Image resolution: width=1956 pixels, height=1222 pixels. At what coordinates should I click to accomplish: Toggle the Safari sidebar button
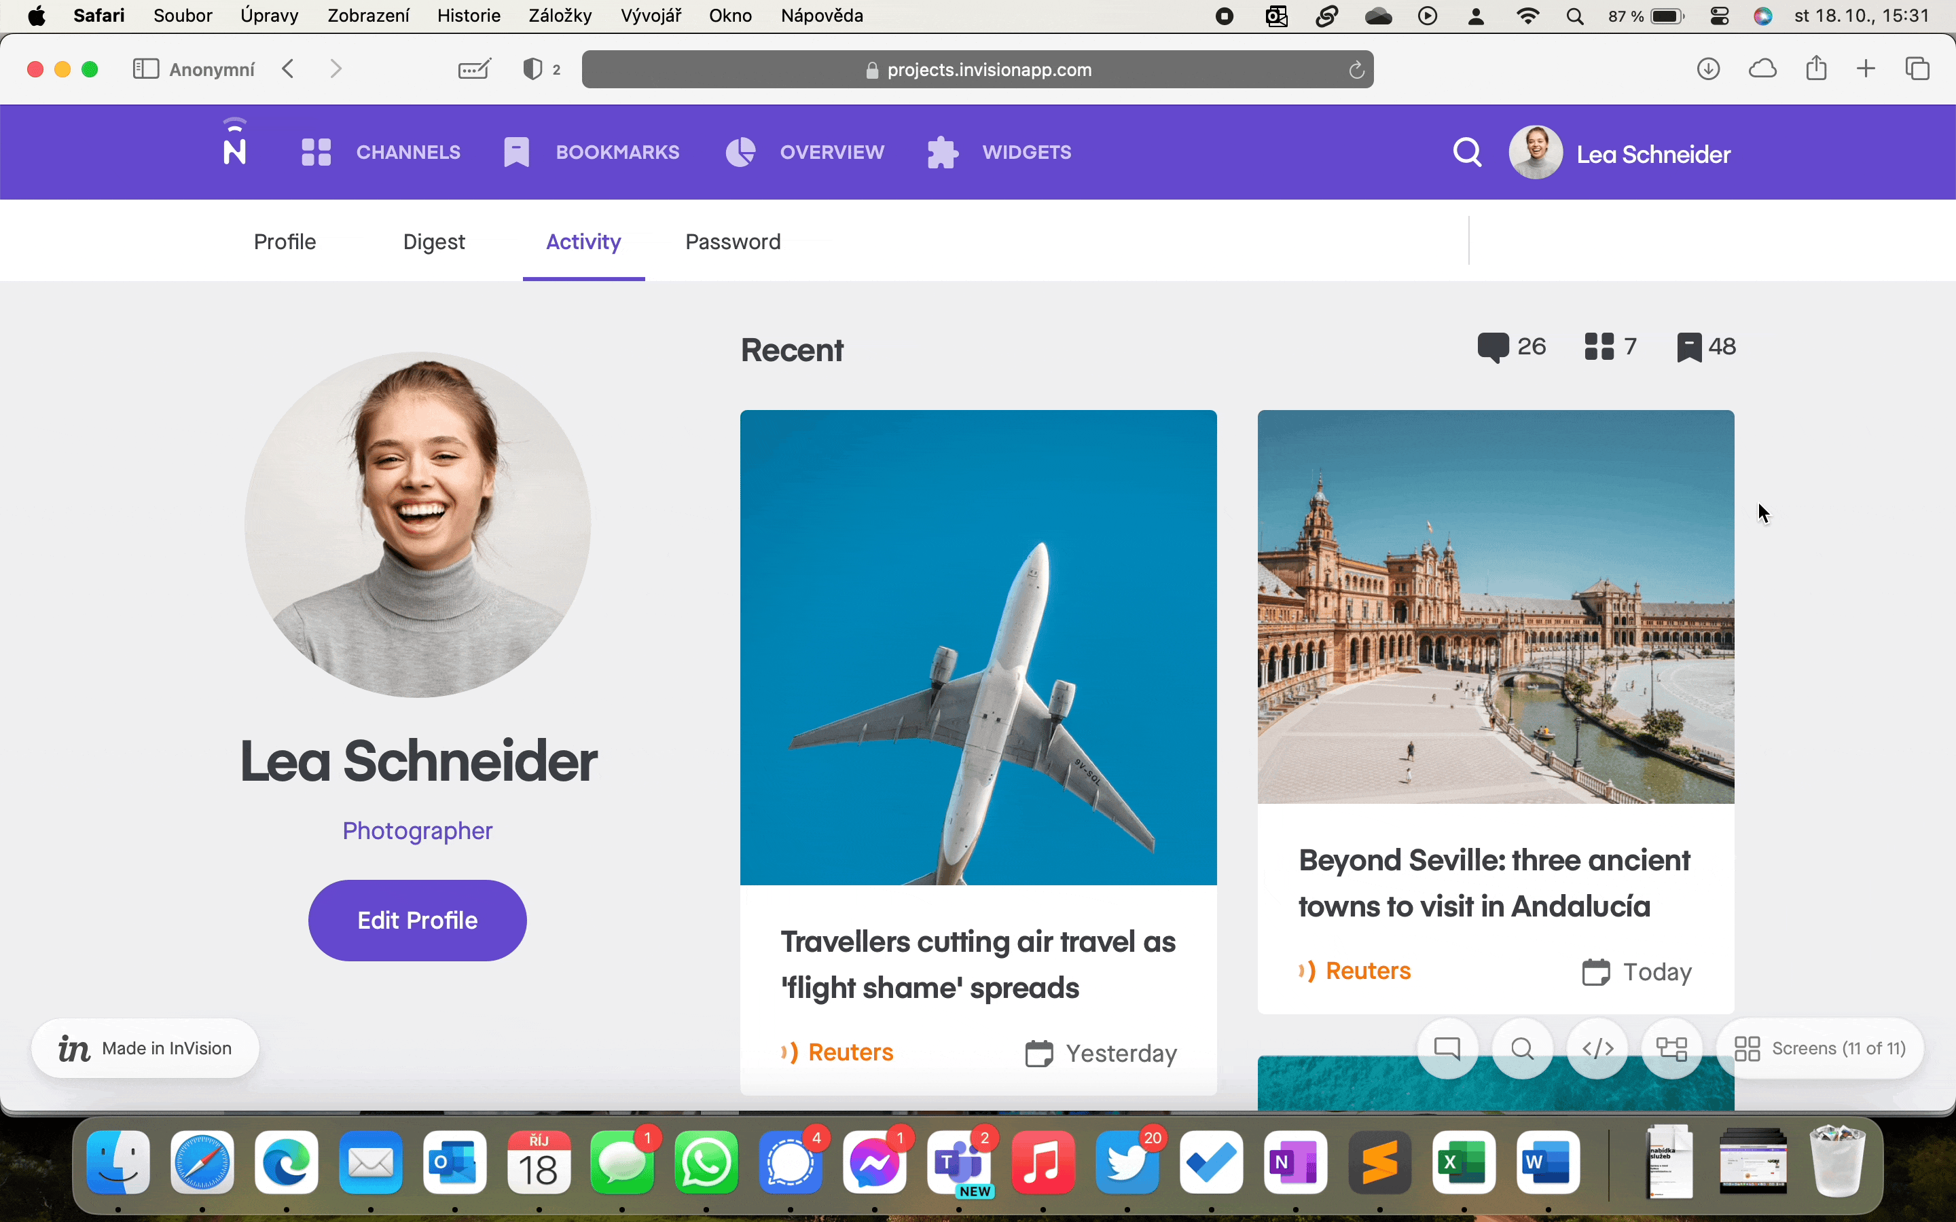pos(145,69)
